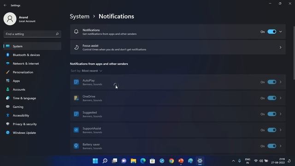Click the OneDrive app icon

[76, 98]
